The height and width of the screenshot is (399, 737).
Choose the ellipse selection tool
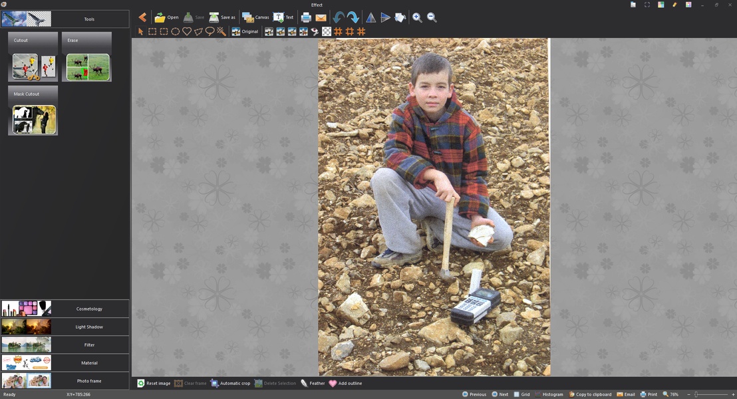coord(176,31)
